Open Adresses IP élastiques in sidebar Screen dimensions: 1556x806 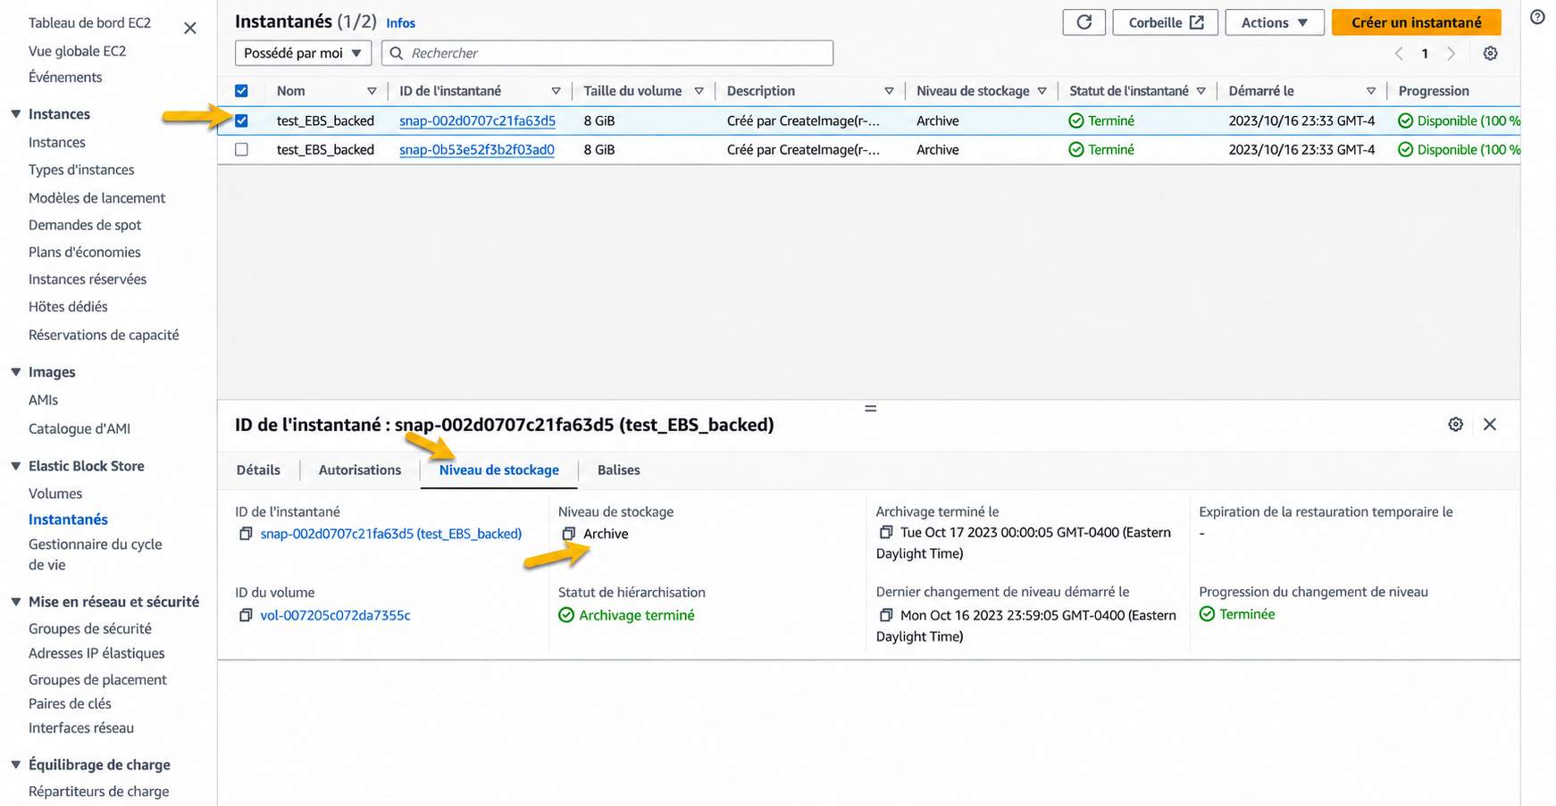(x=96, y=653)
